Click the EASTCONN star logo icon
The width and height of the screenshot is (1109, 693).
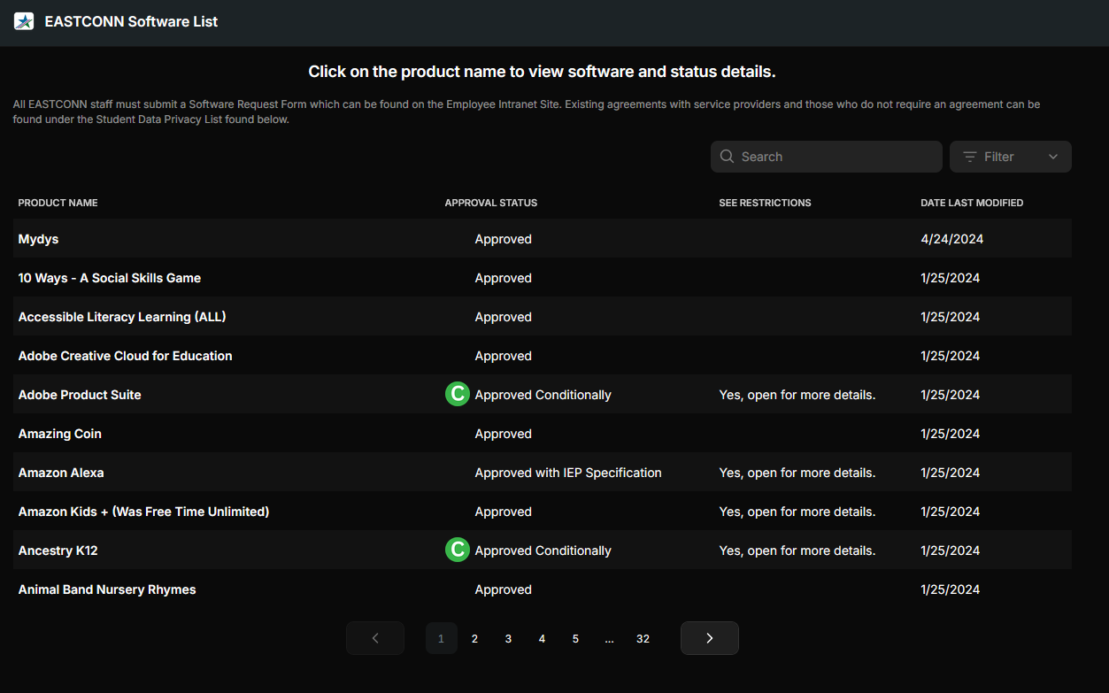24,21
